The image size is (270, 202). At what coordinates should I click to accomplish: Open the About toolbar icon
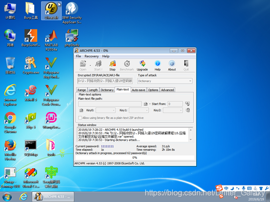click(172, 66)
